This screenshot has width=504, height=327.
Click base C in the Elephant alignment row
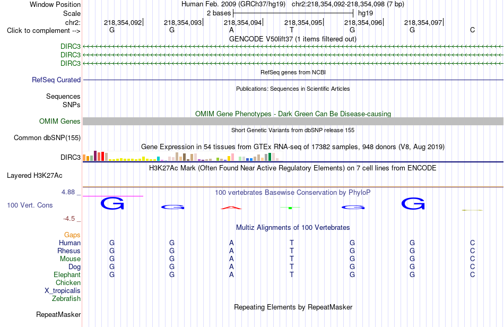[x=472, y=275]
